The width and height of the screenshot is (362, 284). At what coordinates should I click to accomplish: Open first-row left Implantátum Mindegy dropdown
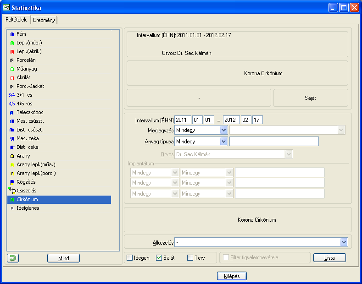coord(175,173)
